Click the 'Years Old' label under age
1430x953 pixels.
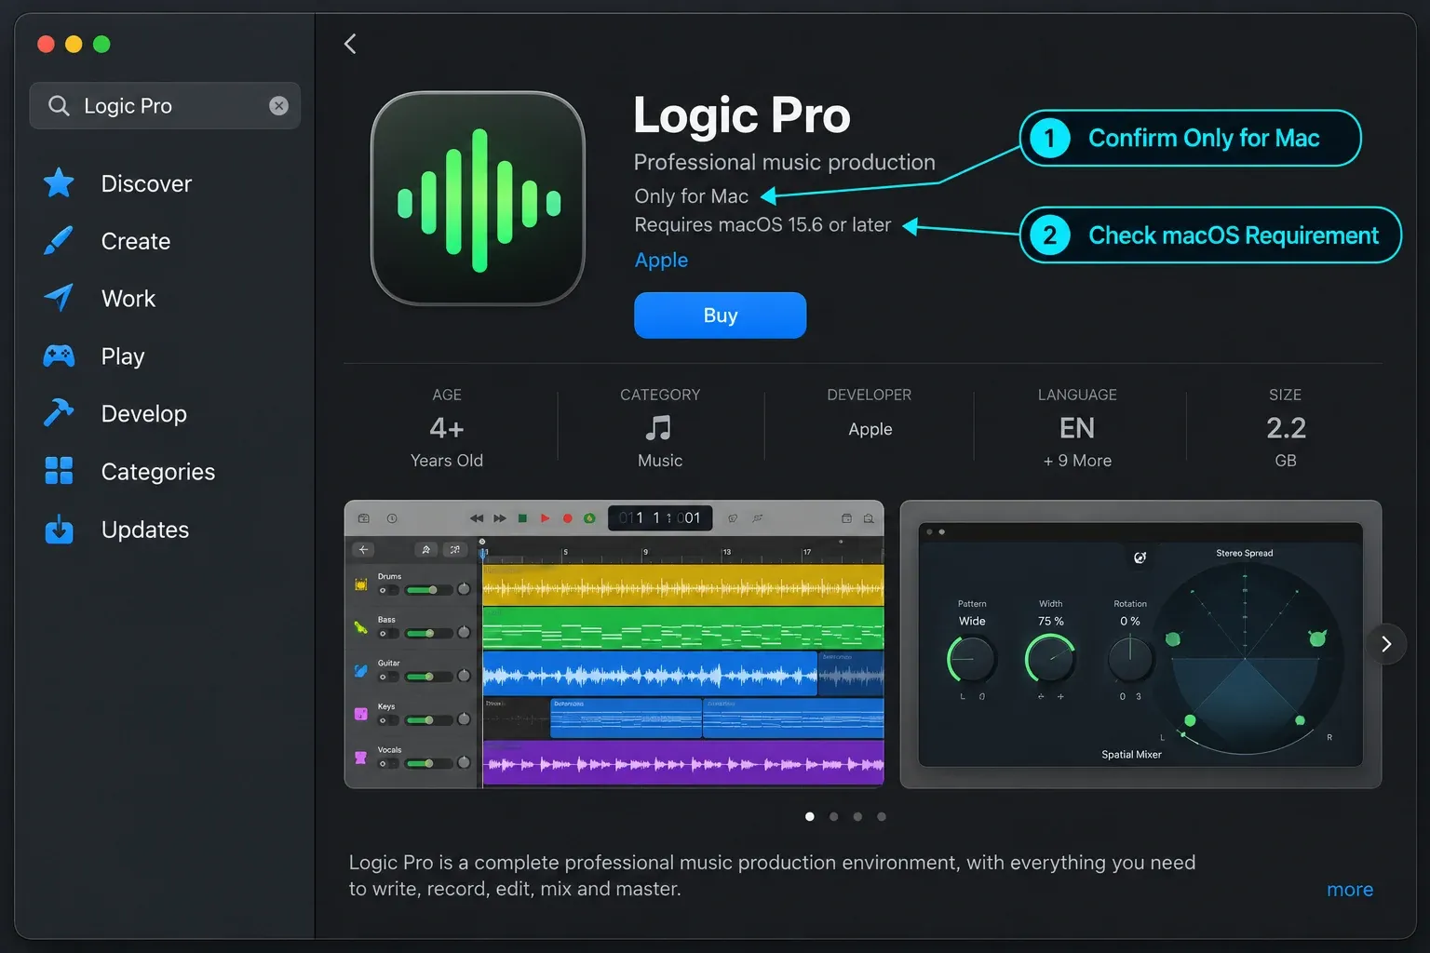[x=447, y=461]
